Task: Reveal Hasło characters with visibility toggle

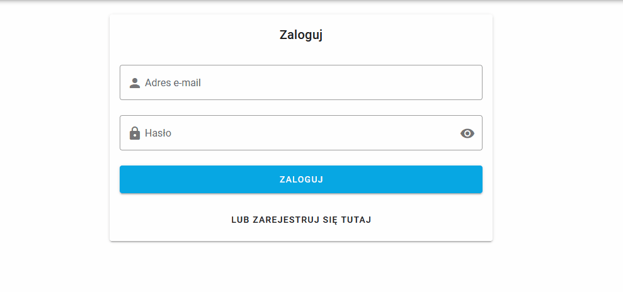Action: point(467,133)
